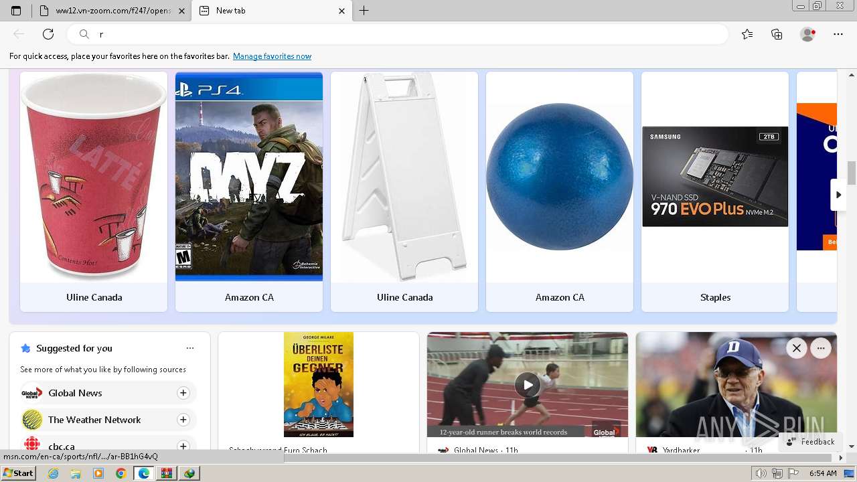Show next products with carousel arrow

[838, 195]
